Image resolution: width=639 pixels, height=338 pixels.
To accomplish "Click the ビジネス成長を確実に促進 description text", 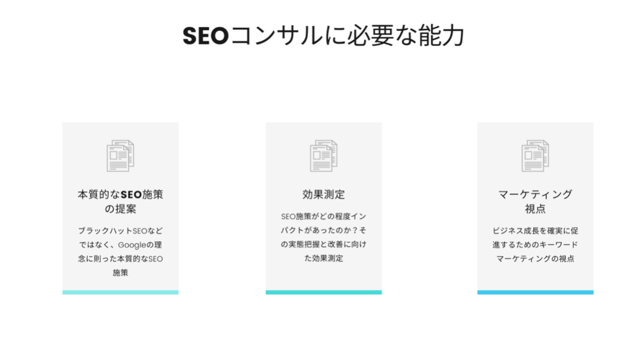I will [x=535, y=244].
